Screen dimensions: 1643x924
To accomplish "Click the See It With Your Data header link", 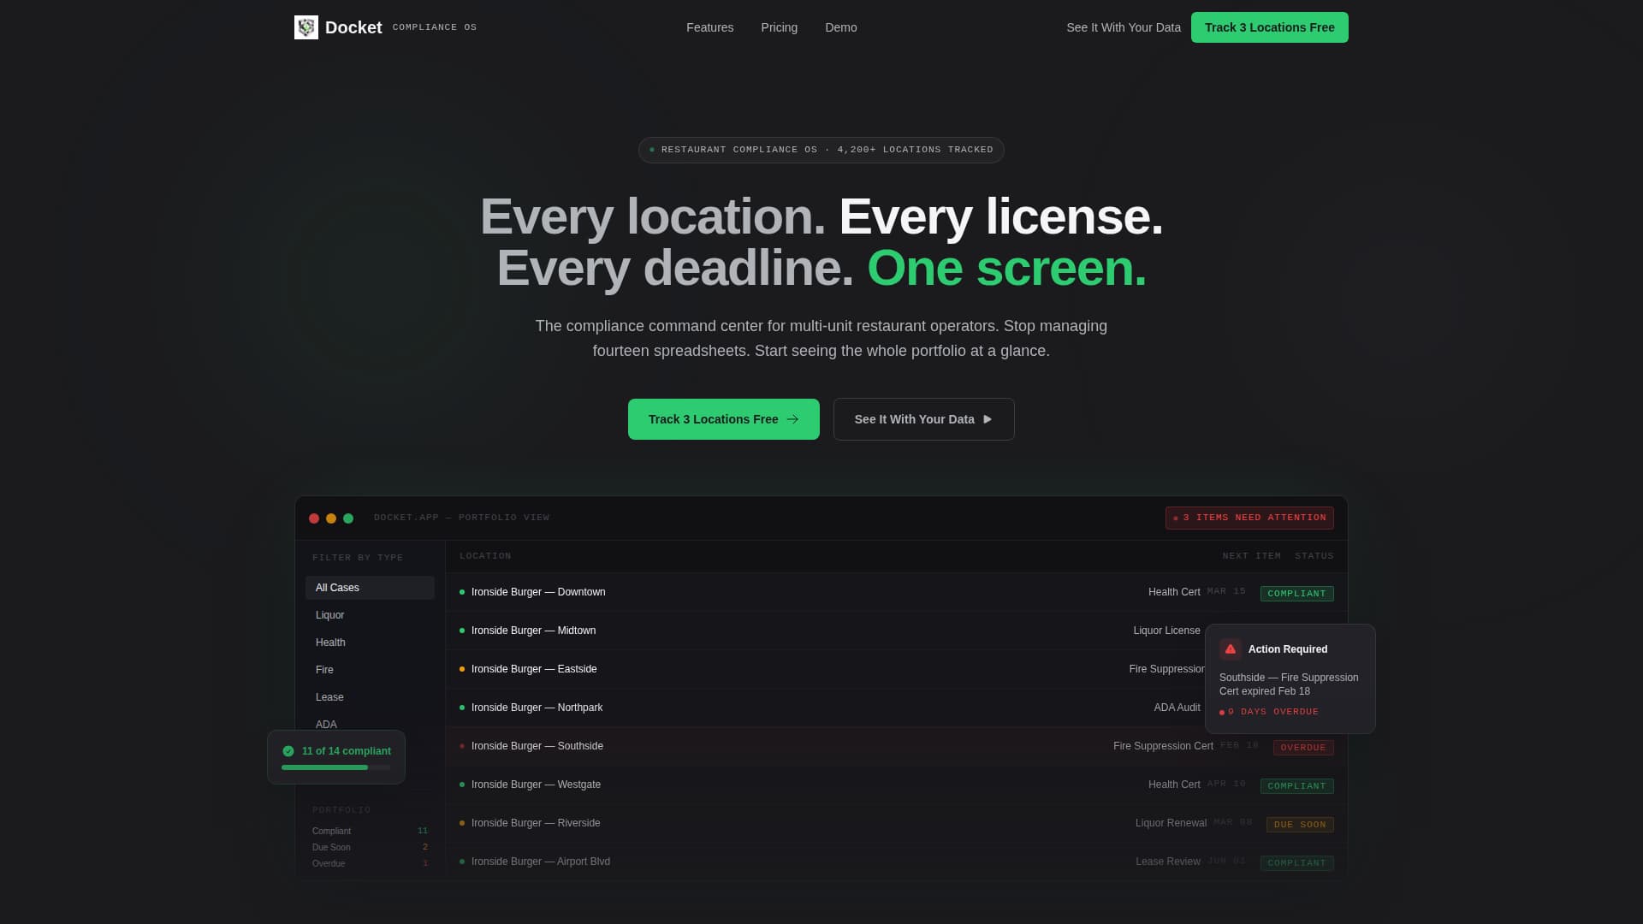I will pos(1123,27).
